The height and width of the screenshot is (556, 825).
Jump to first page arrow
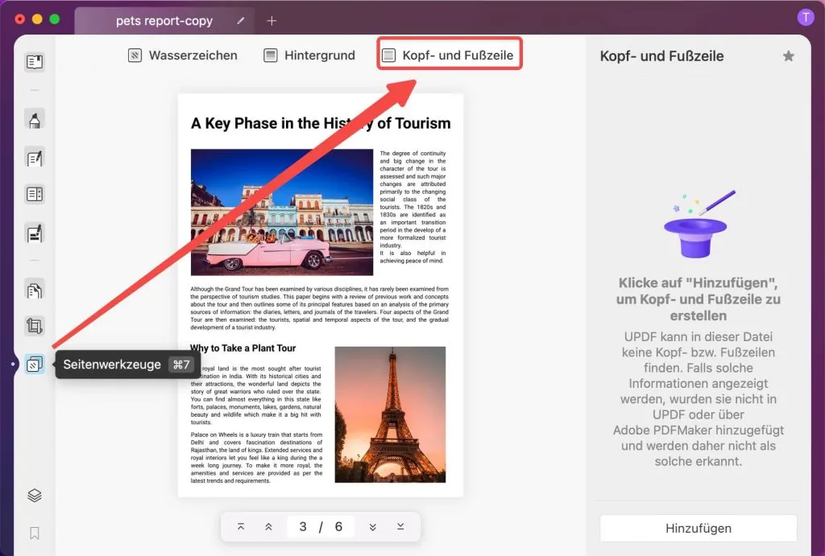pyautogui.click(x=241, y=526)
